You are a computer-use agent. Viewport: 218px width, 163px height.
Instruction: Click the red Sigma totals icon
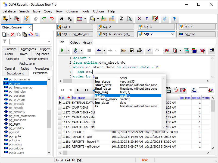139,19
